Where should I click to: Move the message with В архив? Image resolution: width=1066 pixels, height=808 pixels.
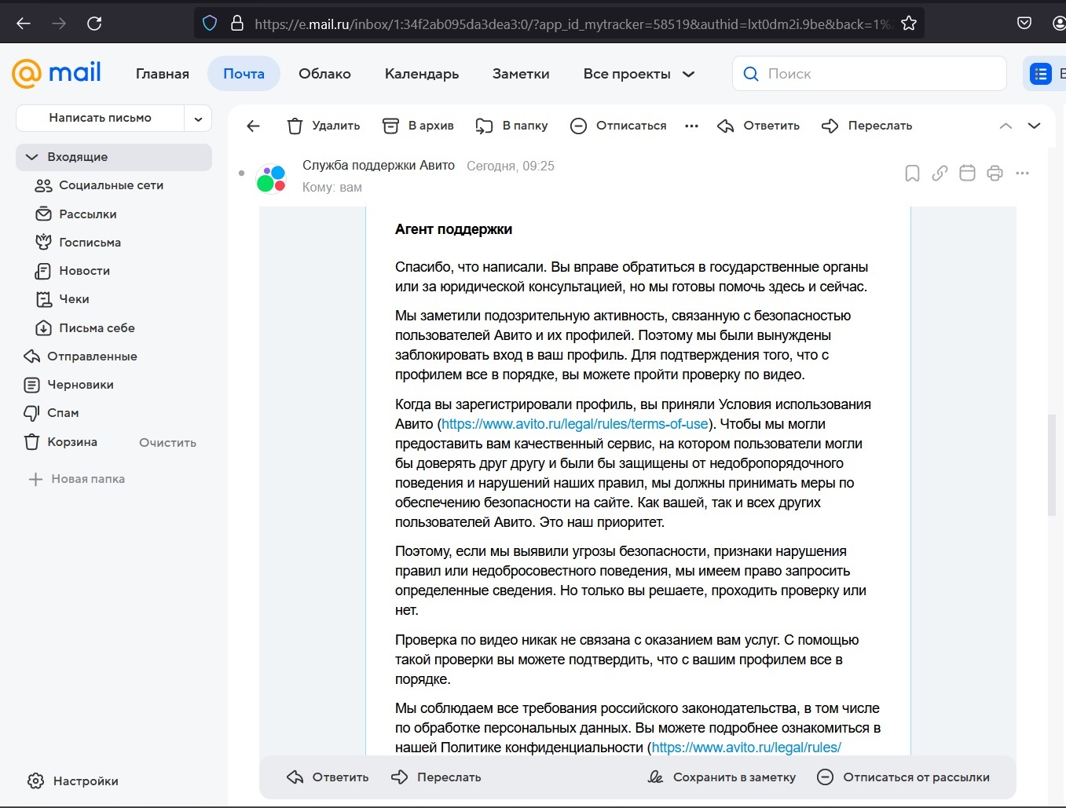click(x=418, y=126)
